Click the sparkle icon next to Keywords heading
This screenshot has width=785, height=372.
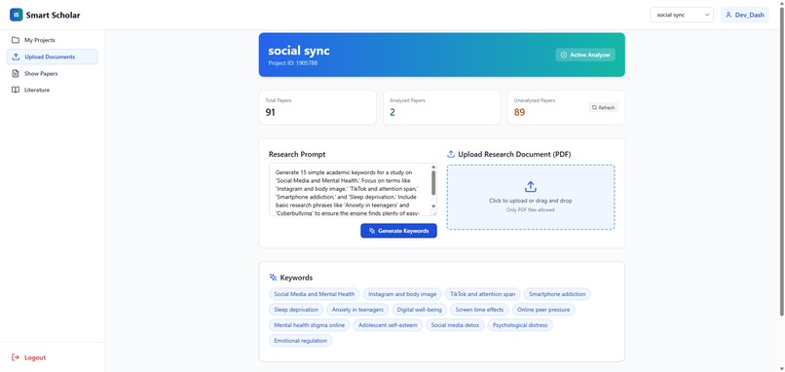[x=273, y=278]
